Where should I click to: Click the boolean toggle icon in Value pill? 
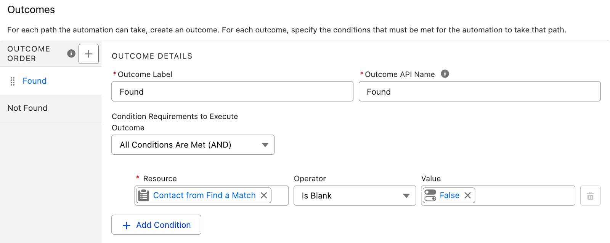coord(430,195)
